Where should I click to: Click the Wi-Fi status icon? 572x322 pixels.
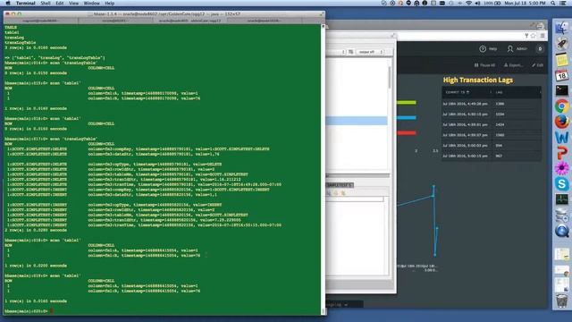tap(468, 3)
